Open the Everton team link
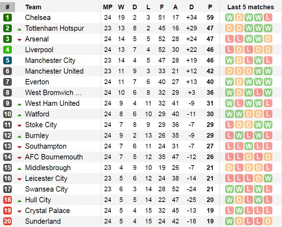Image resolution: width=282 pixels, height=227 pixels. click(x=37, y=82)
